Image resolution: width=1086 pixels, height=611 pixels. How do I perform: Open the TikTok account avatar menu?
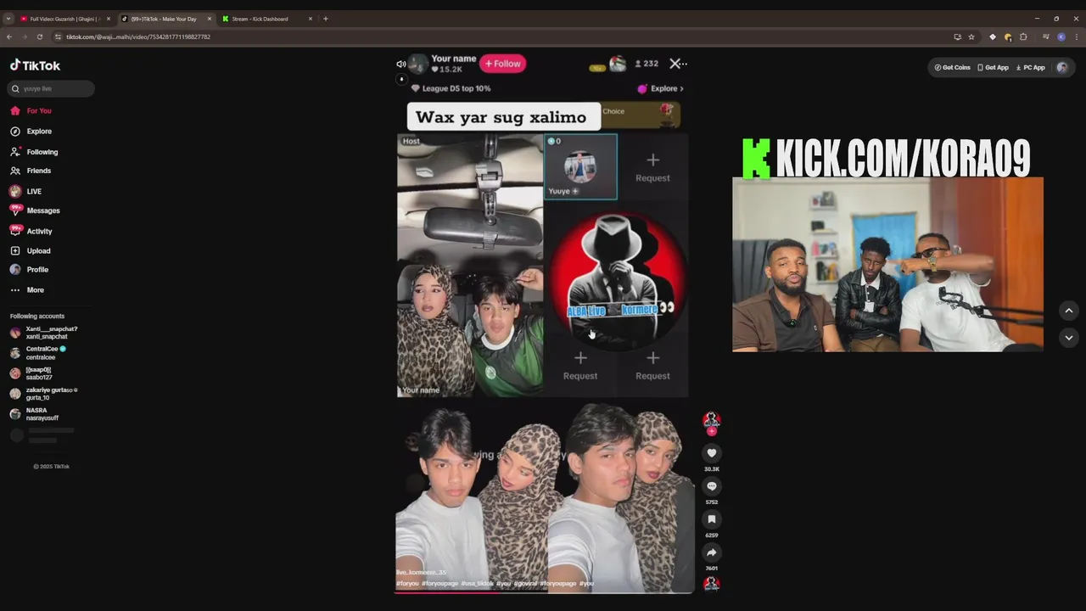pyautogui.click(x=1062, y=67)
